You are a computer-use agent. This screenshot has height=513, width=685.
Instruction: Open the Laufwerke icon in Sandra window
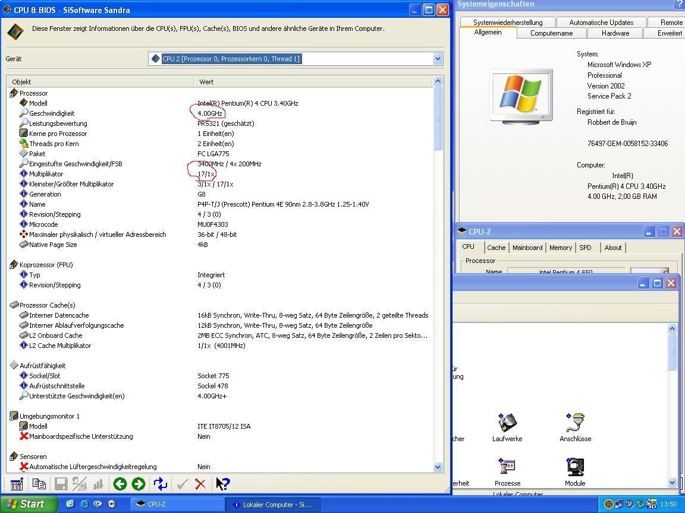[507, 422]
